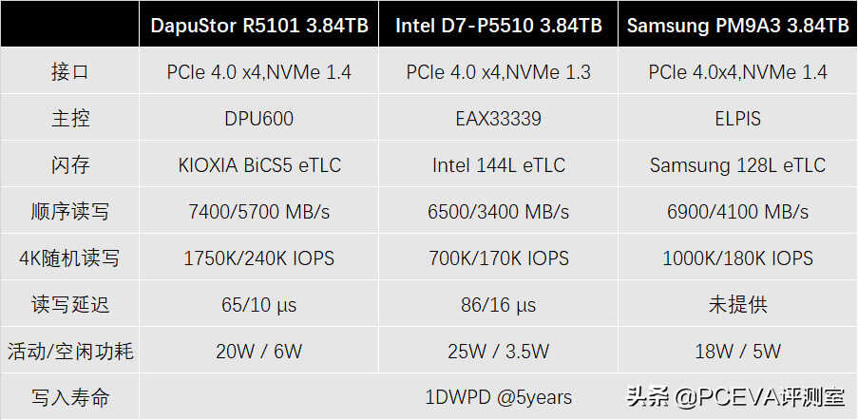Select the 主控 row label

69,118
